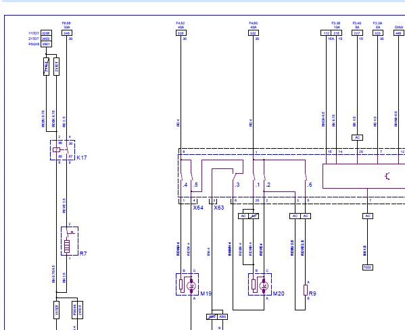Select the DIAG terminal box 445
The height and width of the screenshot is (330, 405).
pos(399,33)
